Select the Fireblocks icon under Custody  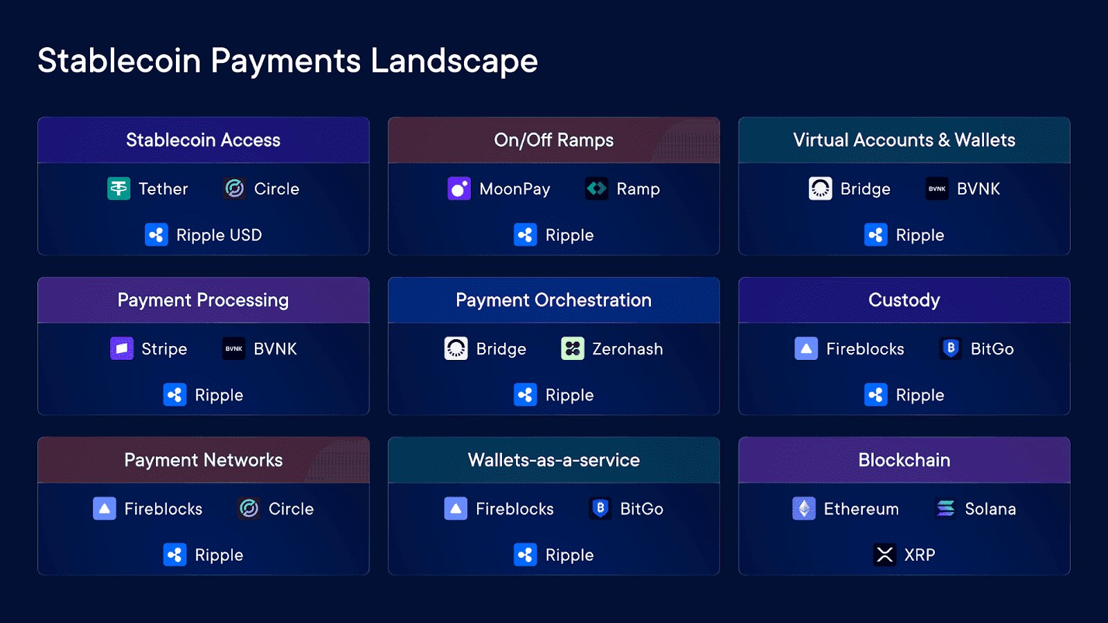(806, 348)
